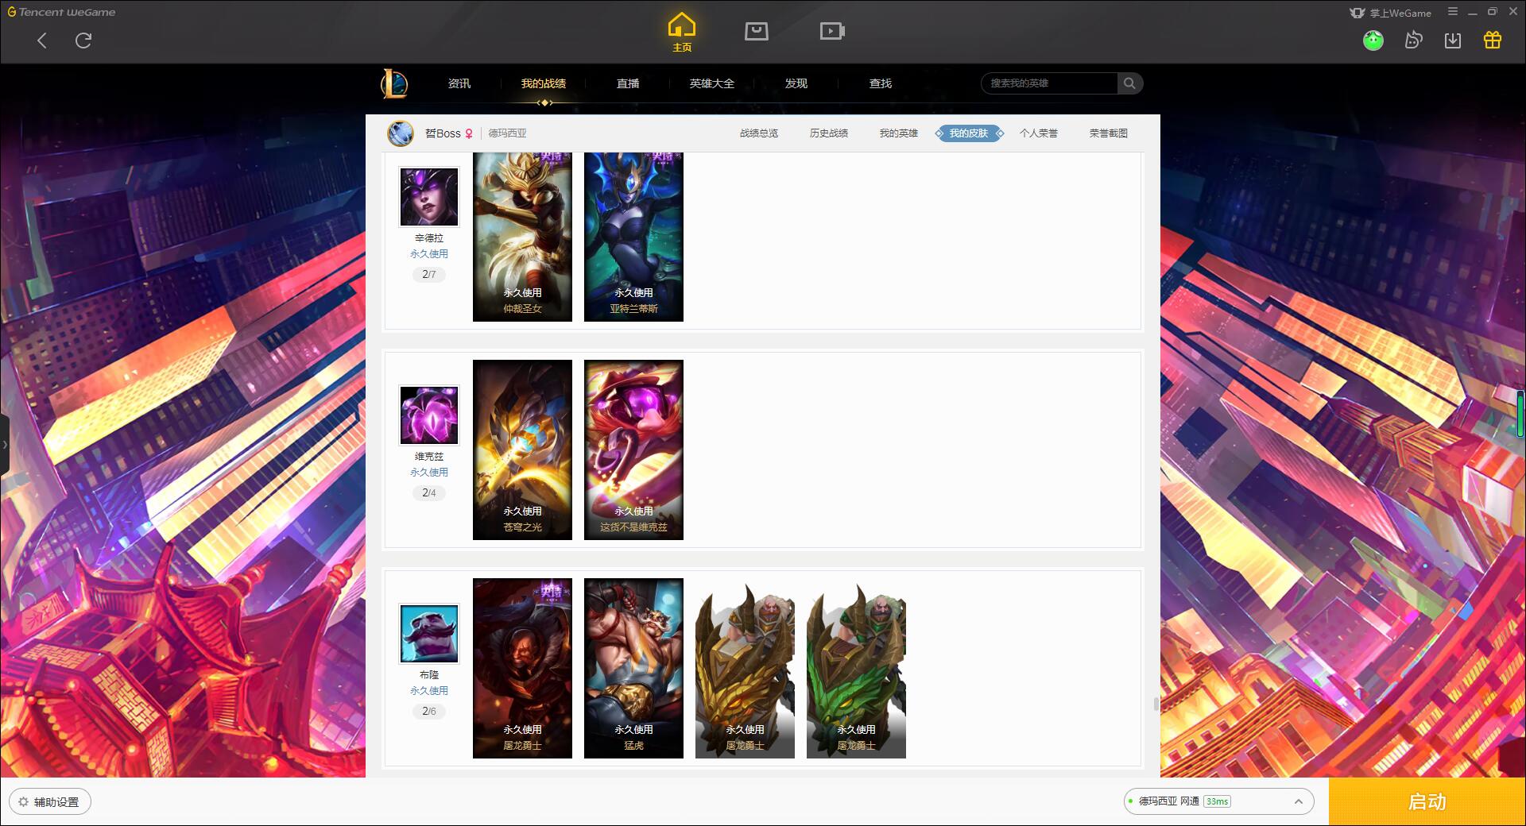Open 辅助设置 assist settings button
1526x826 pixels.
[x=49, y=801]
